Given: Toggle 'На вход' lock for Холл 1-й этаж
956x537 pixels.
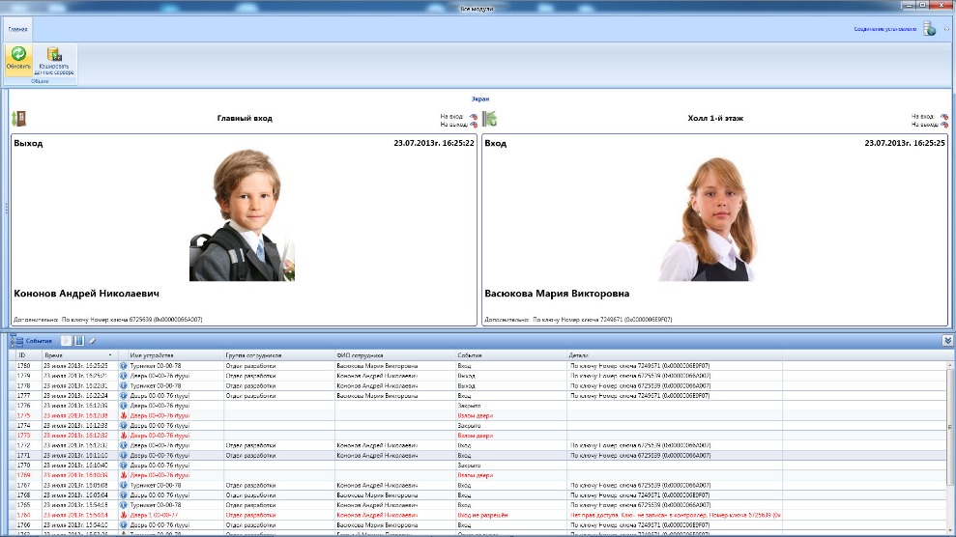Looking at the screenshot, I should tap(943, 116).
